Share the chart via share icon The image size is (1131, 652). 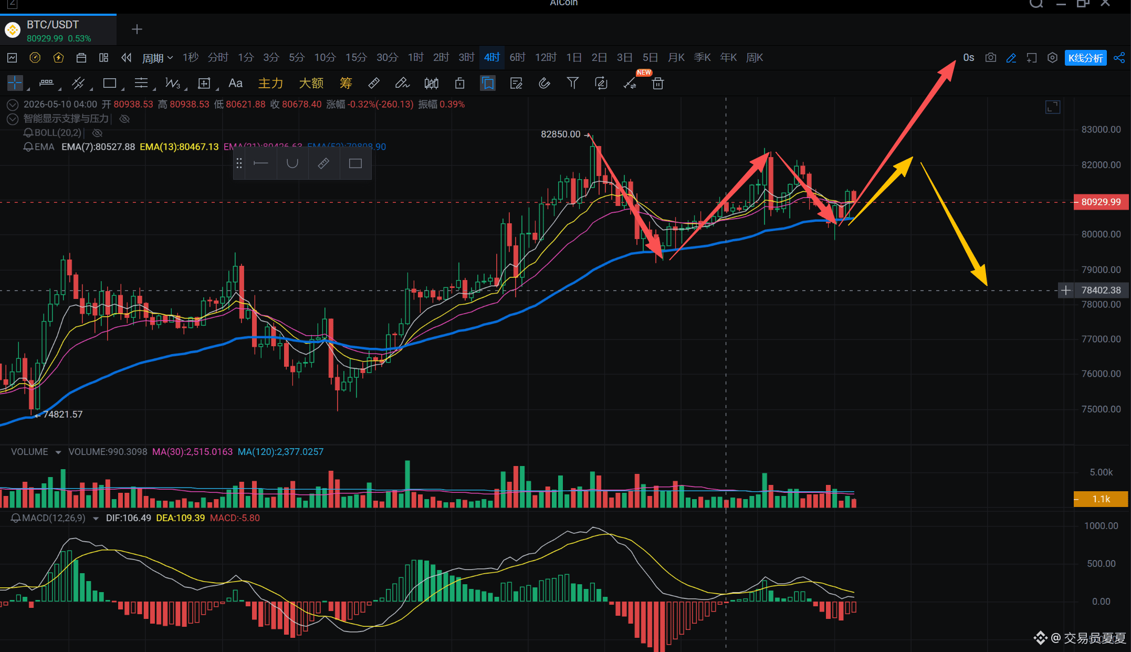[x=1119, y=58]
